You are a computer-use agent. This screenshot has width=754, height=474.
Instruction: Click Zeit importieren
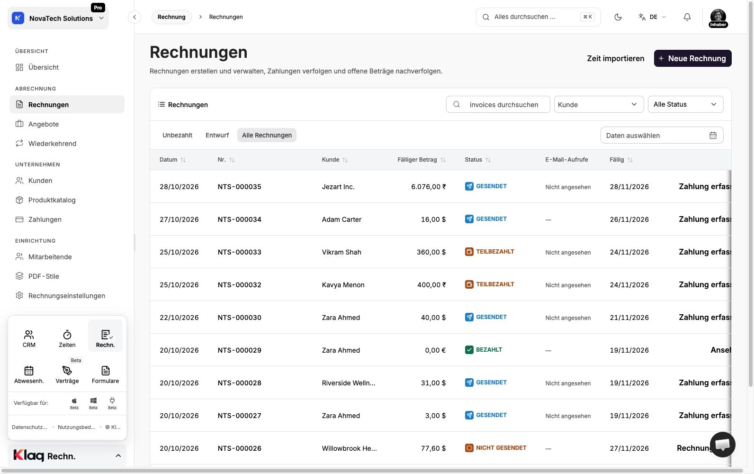[616, 58]
